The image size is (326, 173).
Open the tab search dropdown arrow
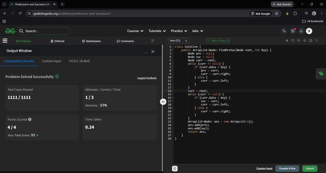pyautogui.click(x=4, y=4)
